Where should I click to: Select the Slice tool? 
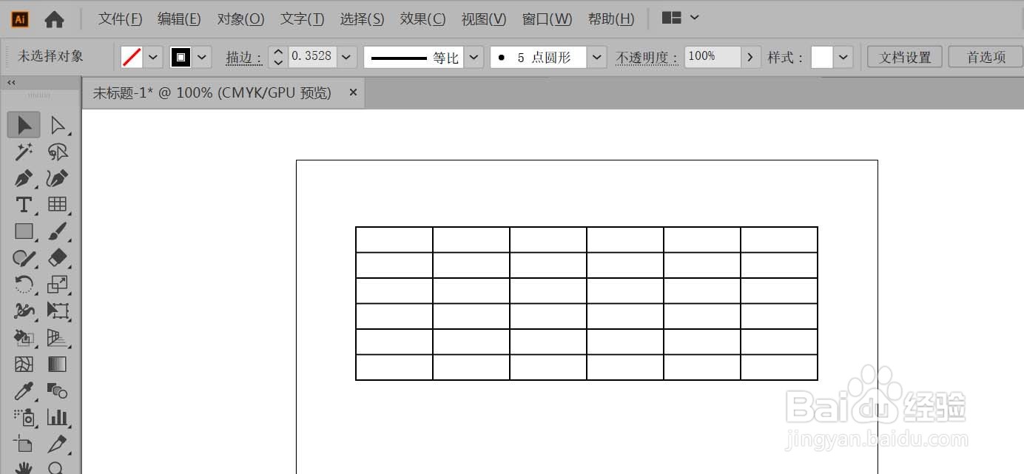[x=58, y=444]
